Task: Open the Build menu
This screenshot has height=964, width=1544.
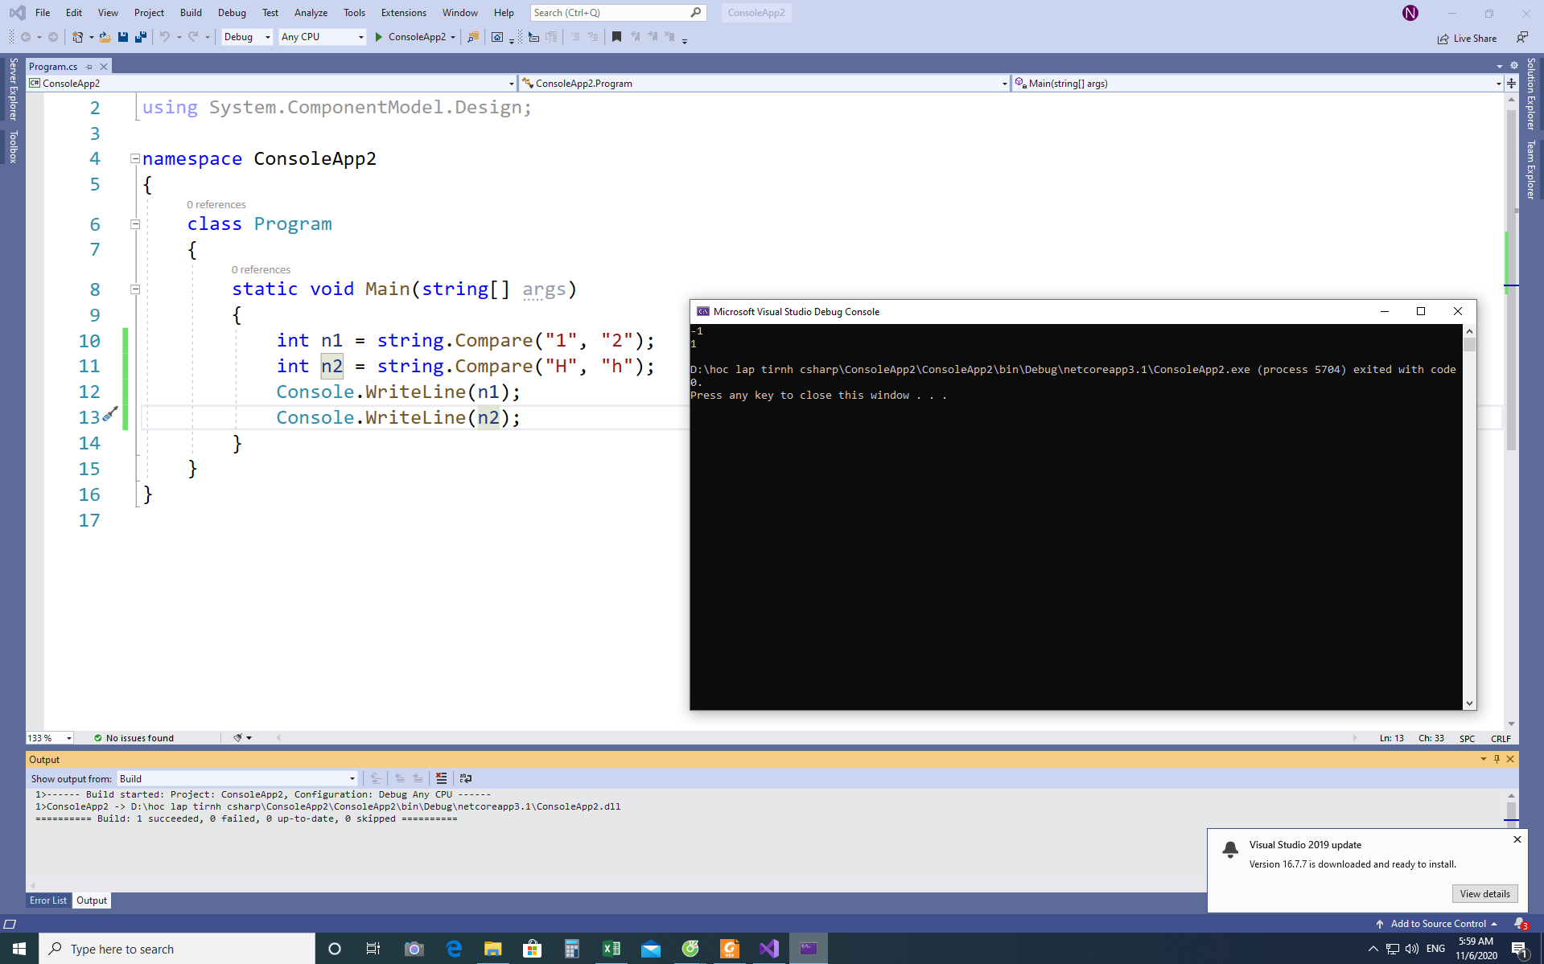Action: (191, 13)
